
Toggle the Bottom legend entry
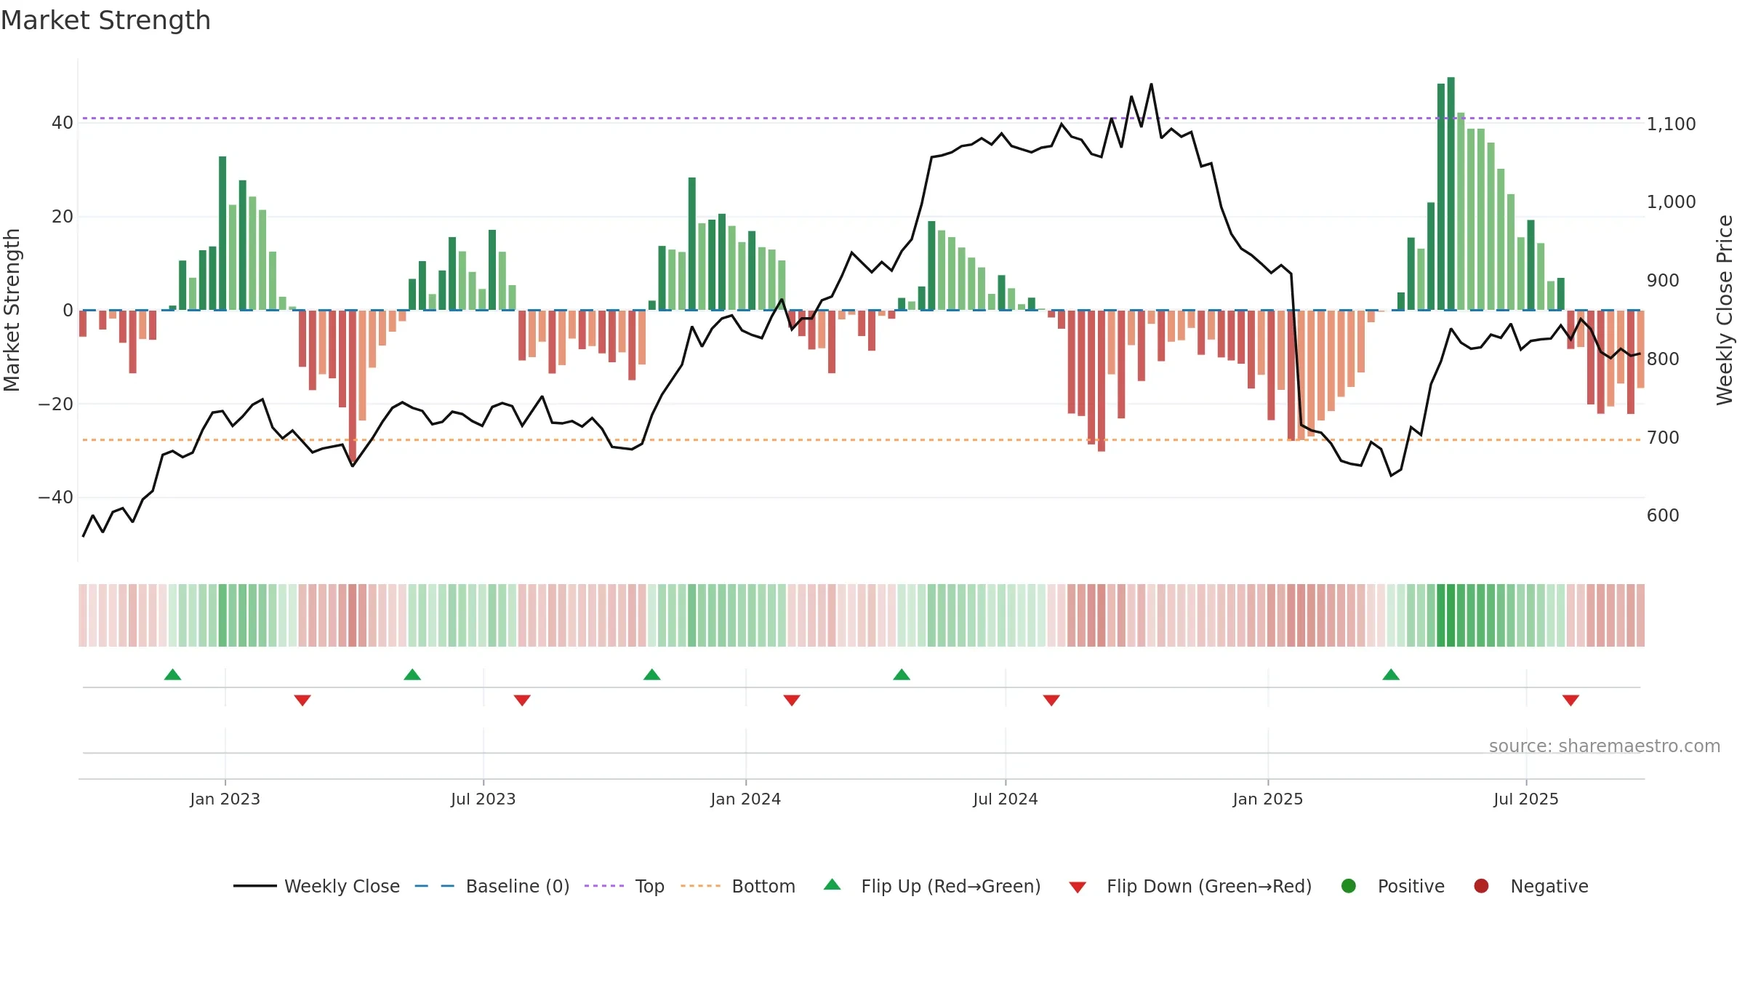click(738, 886)
